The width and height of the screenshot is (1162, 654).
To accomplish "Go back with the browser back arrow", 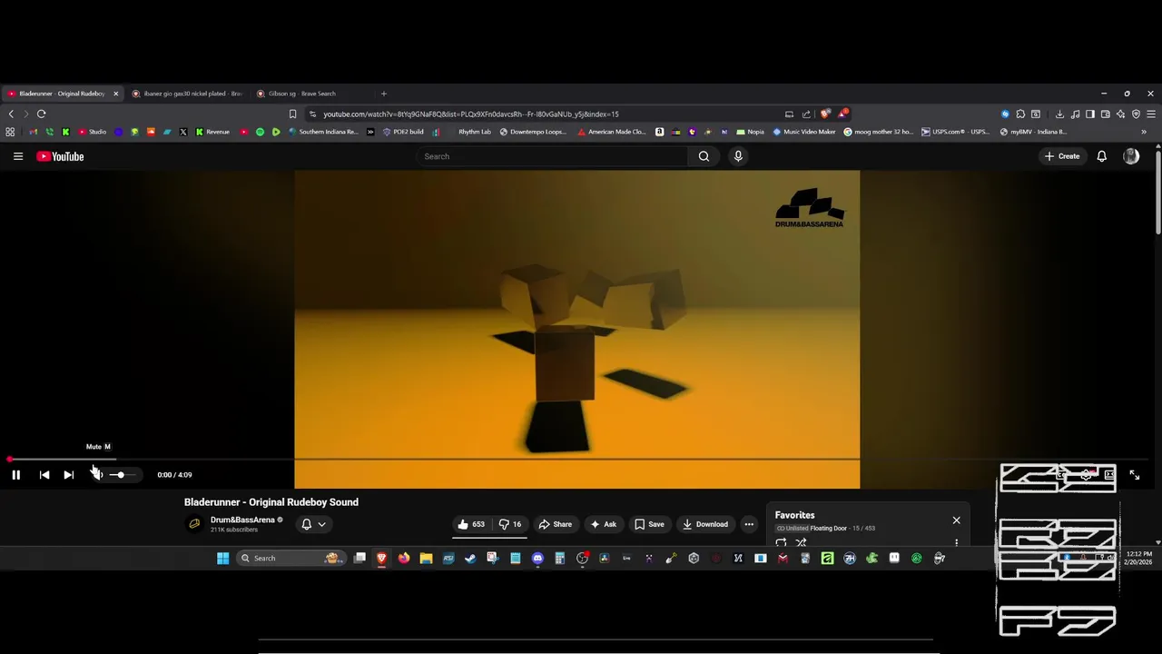I will pos(11,114).
